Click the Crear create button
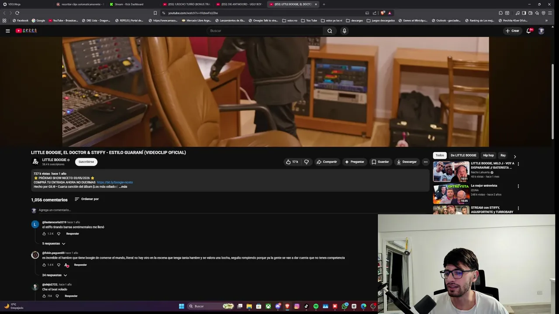 (x=512, y=31)
